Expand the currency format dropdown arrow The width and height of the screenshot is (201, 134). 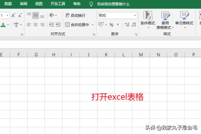[106, 24]
